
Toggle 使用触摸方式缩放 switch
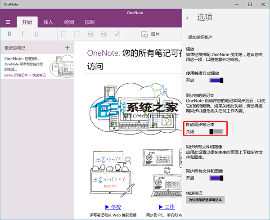tap(216, 81)
